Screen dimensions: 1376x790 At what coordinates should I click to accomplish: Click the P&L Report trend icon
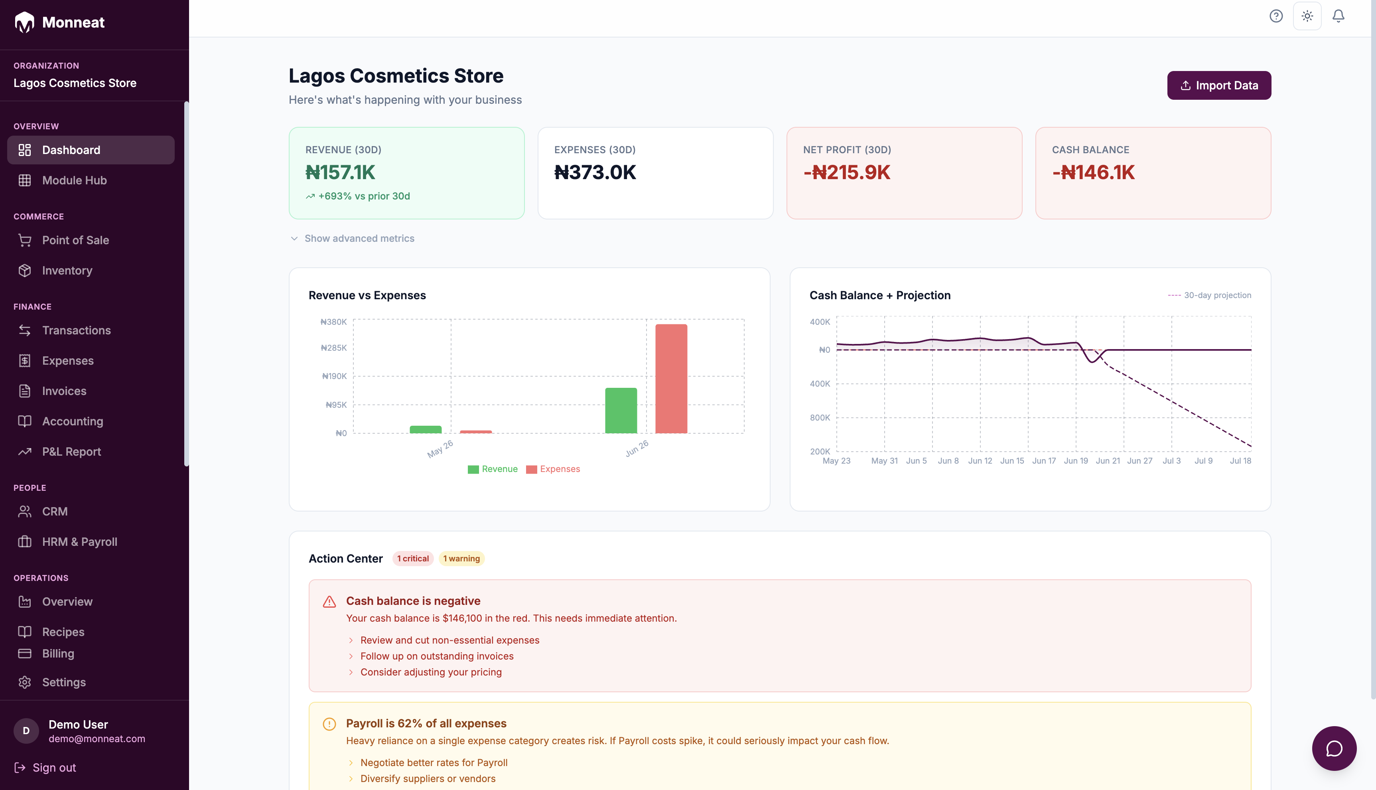[x=25, y=451]
